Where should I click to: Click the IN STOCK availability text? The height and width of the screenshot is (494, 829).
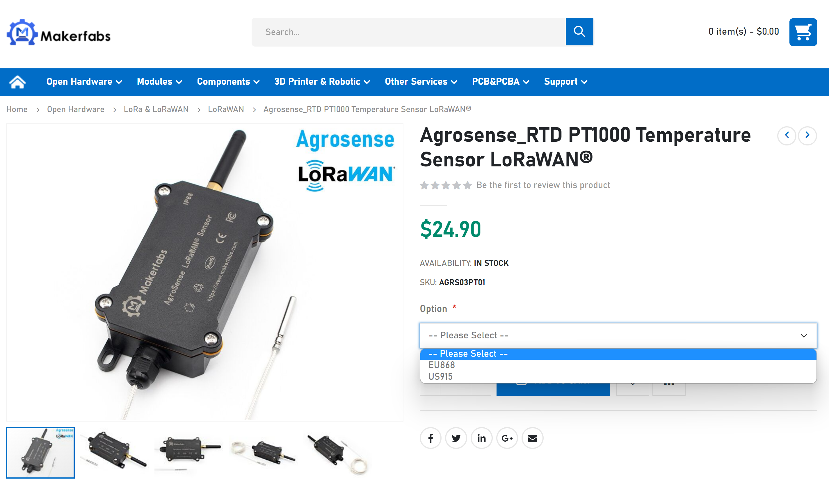coord(491,263)
